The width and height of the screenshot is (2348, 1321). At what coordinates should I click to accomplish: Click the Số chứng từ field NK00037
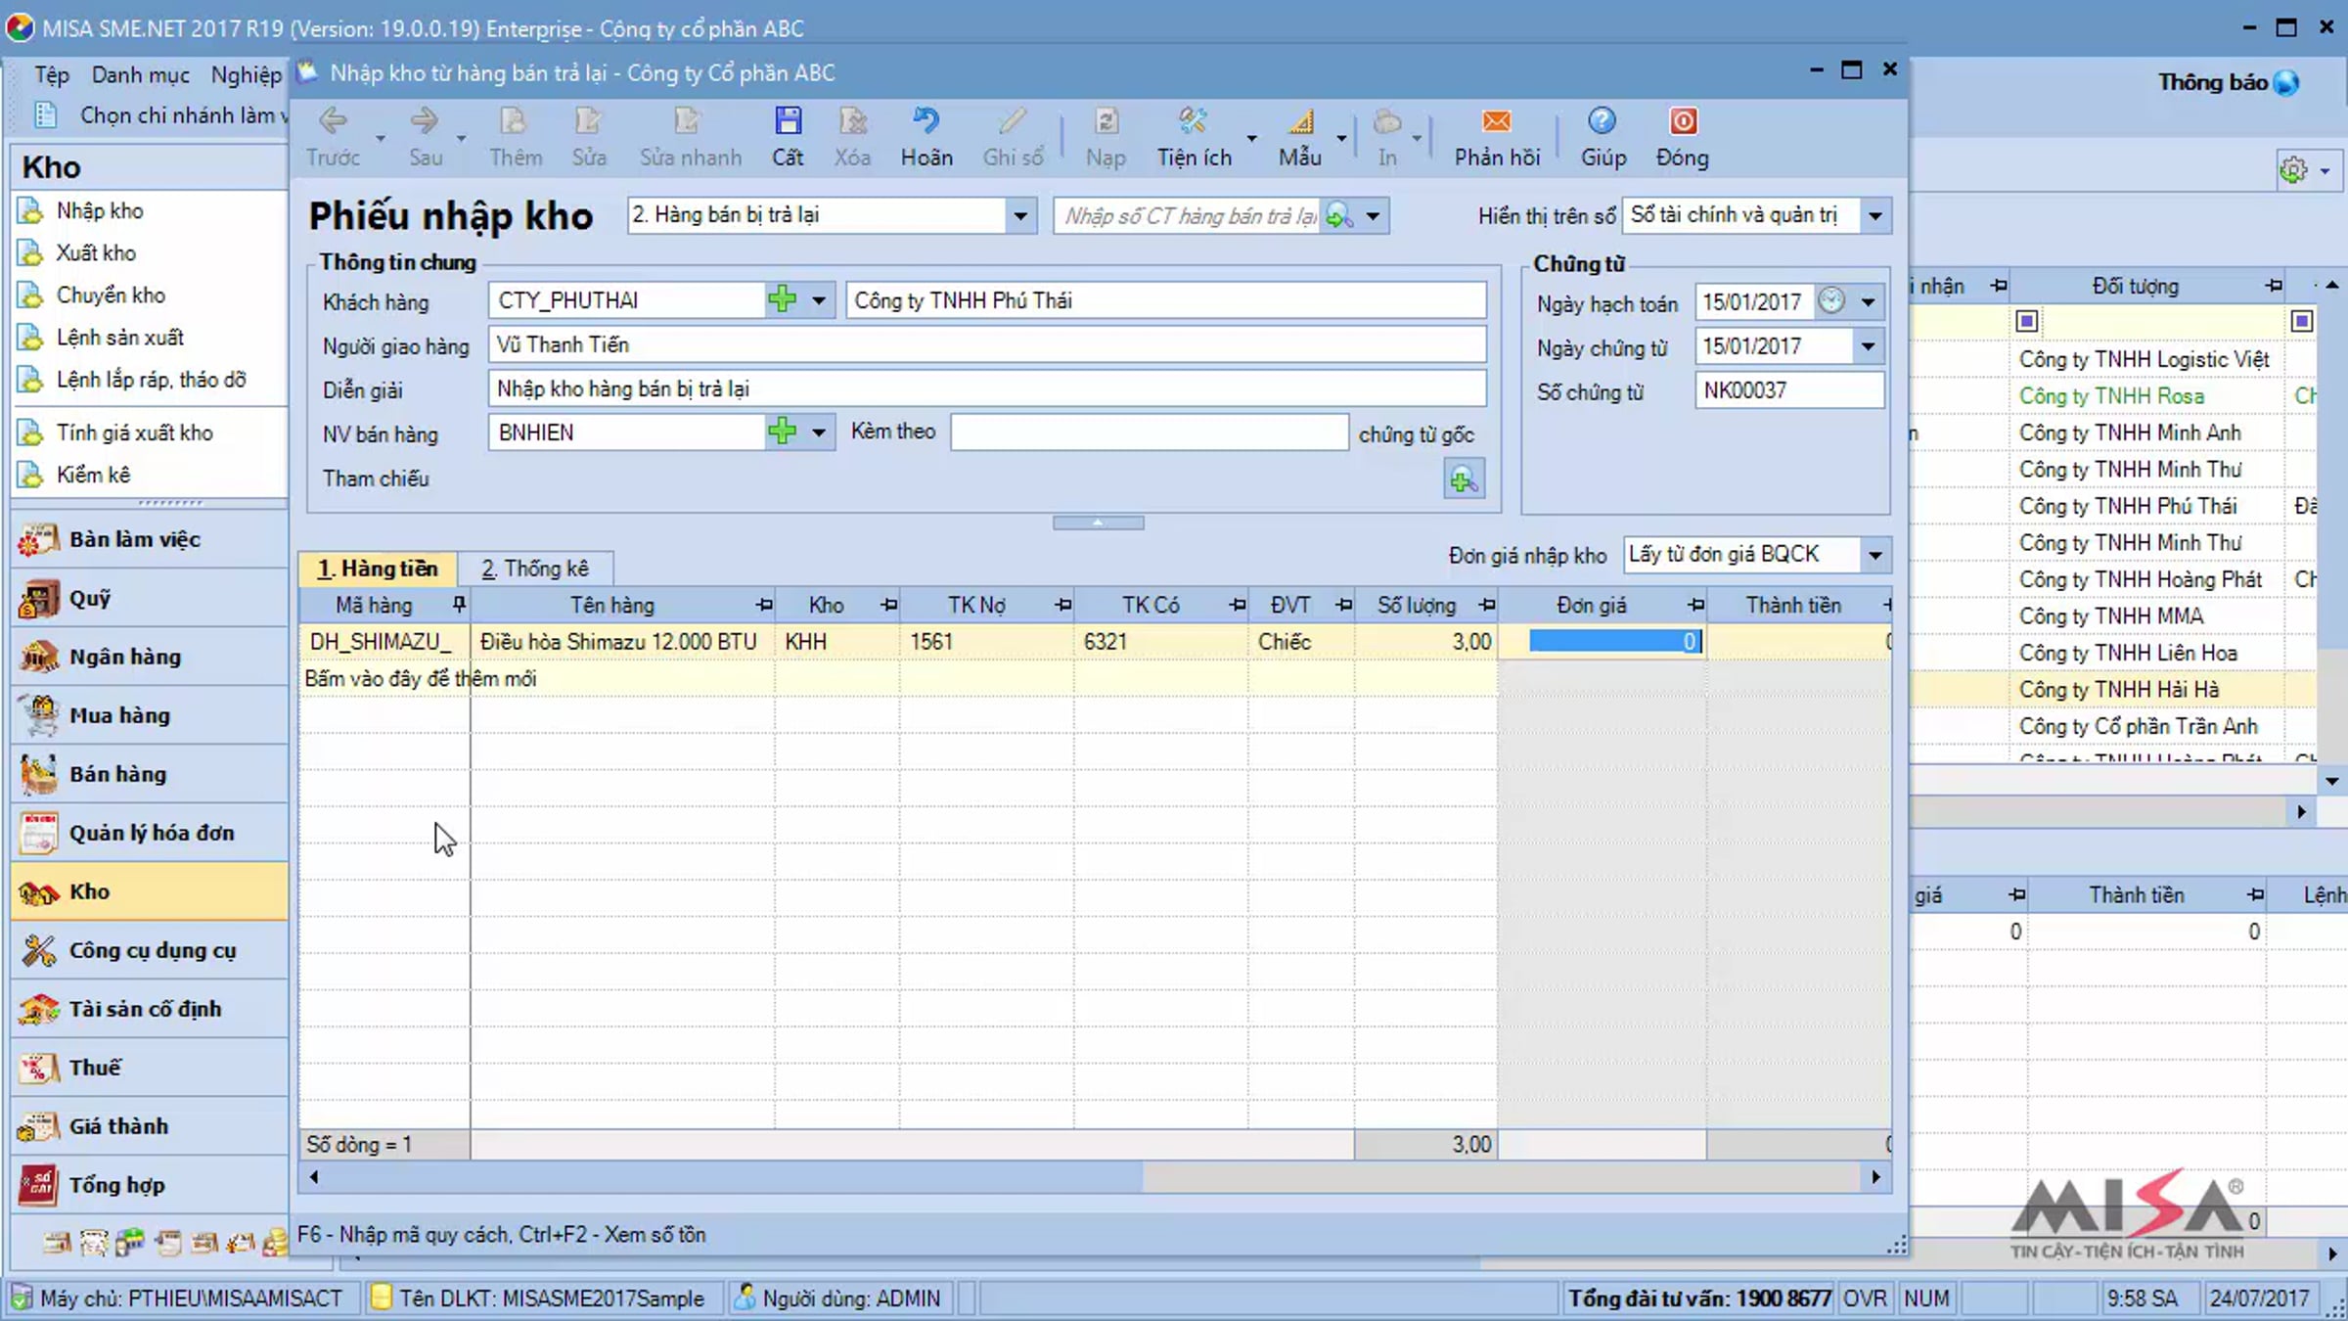point(1789,390)
